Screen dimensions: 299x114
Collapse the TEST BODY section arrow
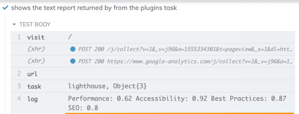click(14, 25)
